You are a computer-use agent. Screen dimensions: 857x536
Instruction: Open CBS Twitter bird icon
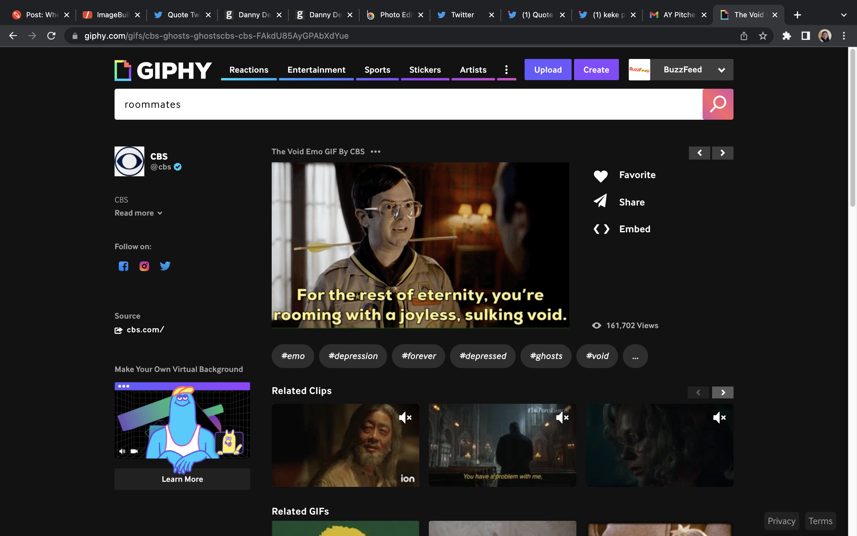(165, 266)
